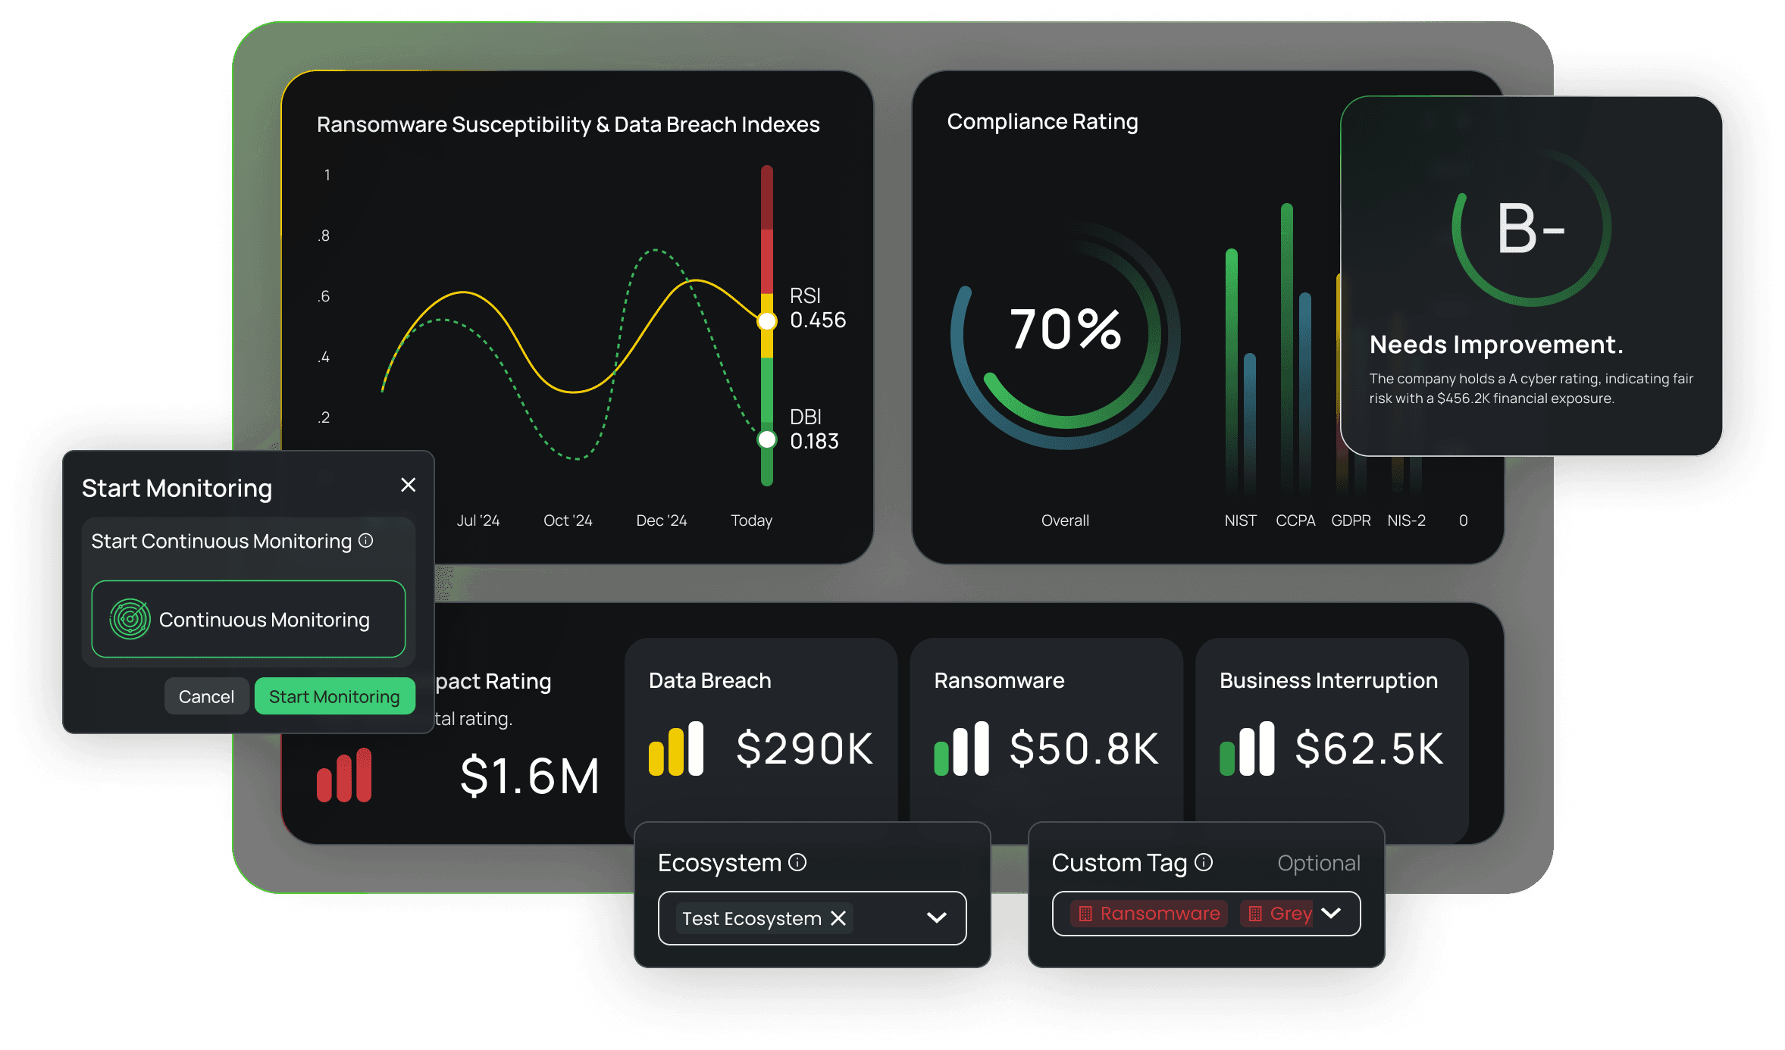Click the RSI marker on the gauge

click(x=767, y=321)
